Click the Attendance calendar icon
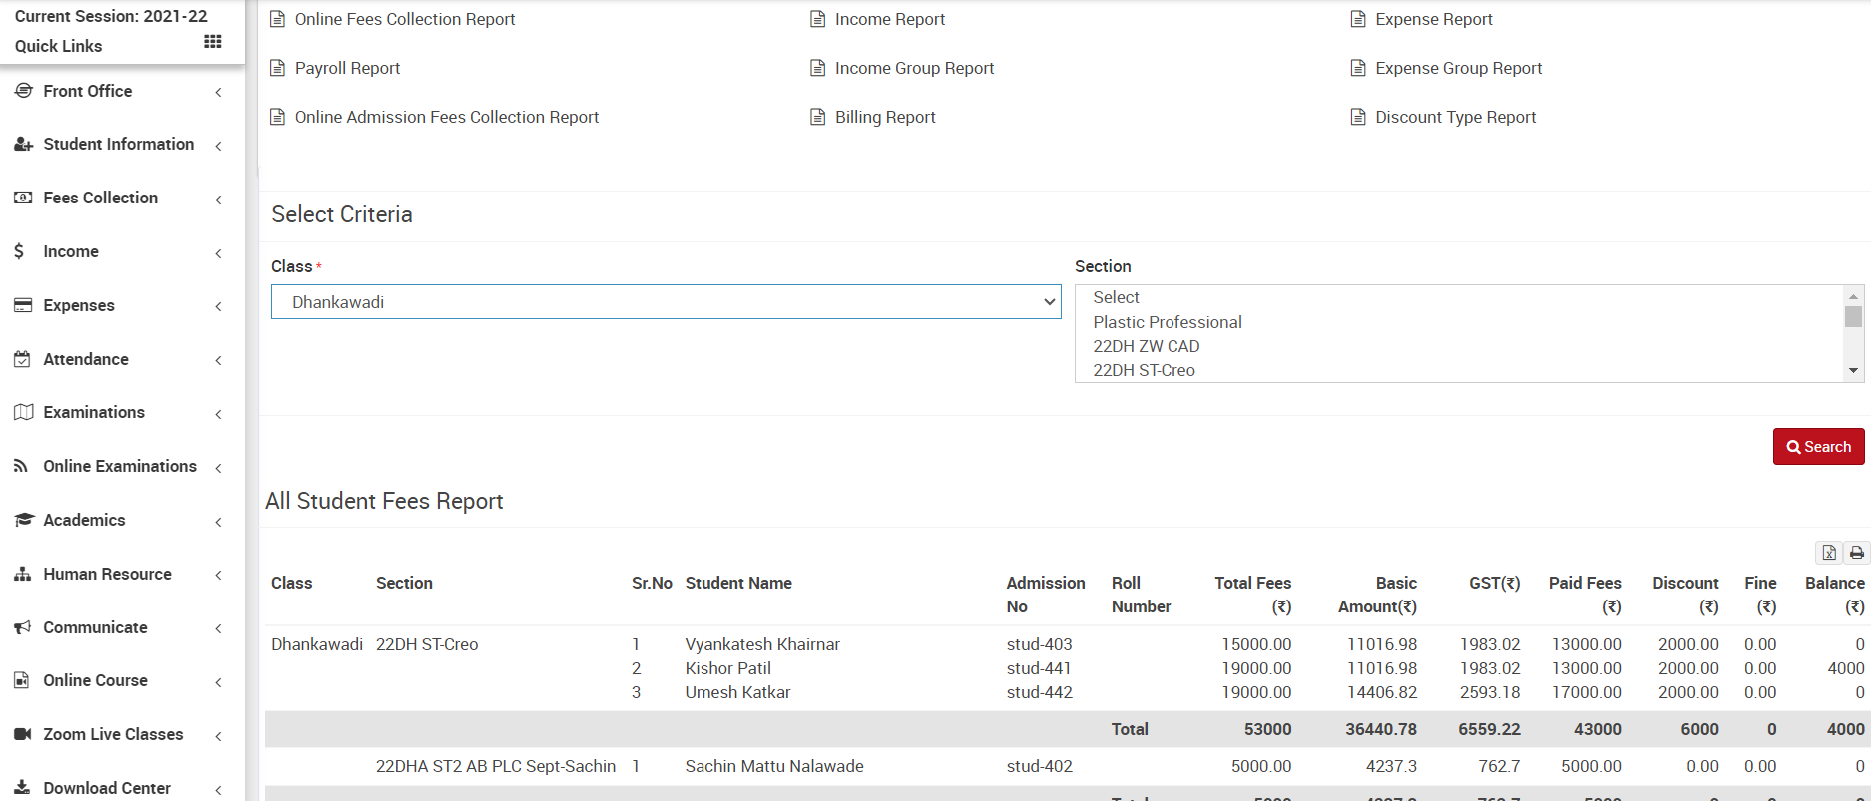 (23, 359)
